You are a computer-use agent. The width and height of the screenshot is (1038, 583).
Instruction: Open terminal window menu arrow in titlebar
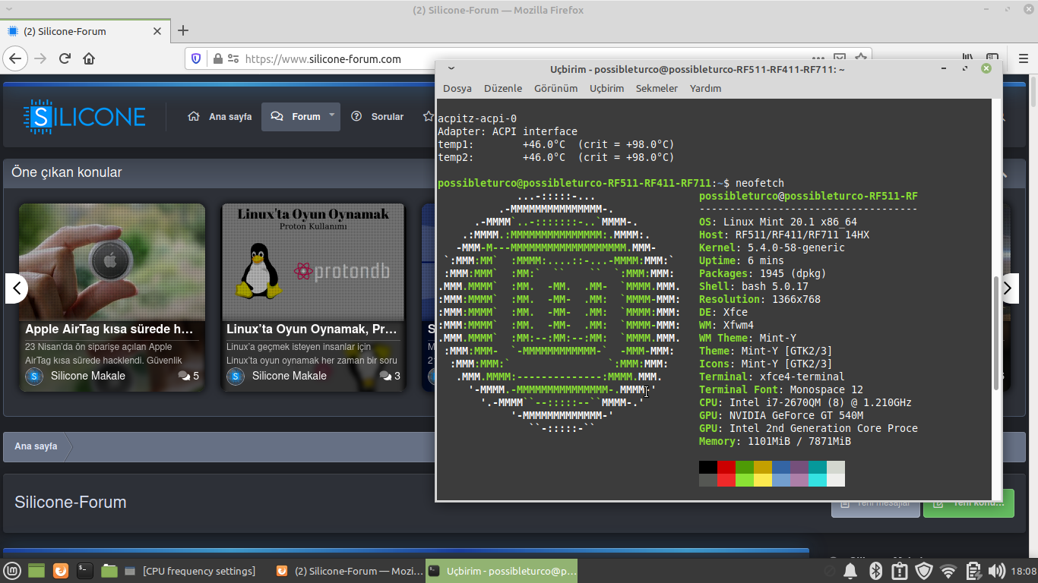(x=451, y=68)
